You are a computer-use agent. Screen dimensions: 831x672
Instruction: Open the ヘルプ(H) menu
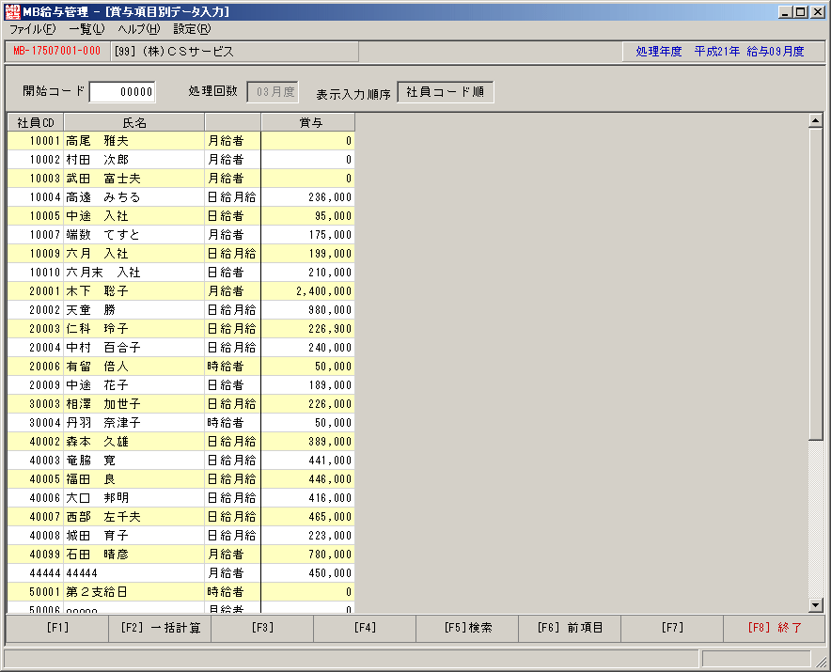(x=139, y=29)
